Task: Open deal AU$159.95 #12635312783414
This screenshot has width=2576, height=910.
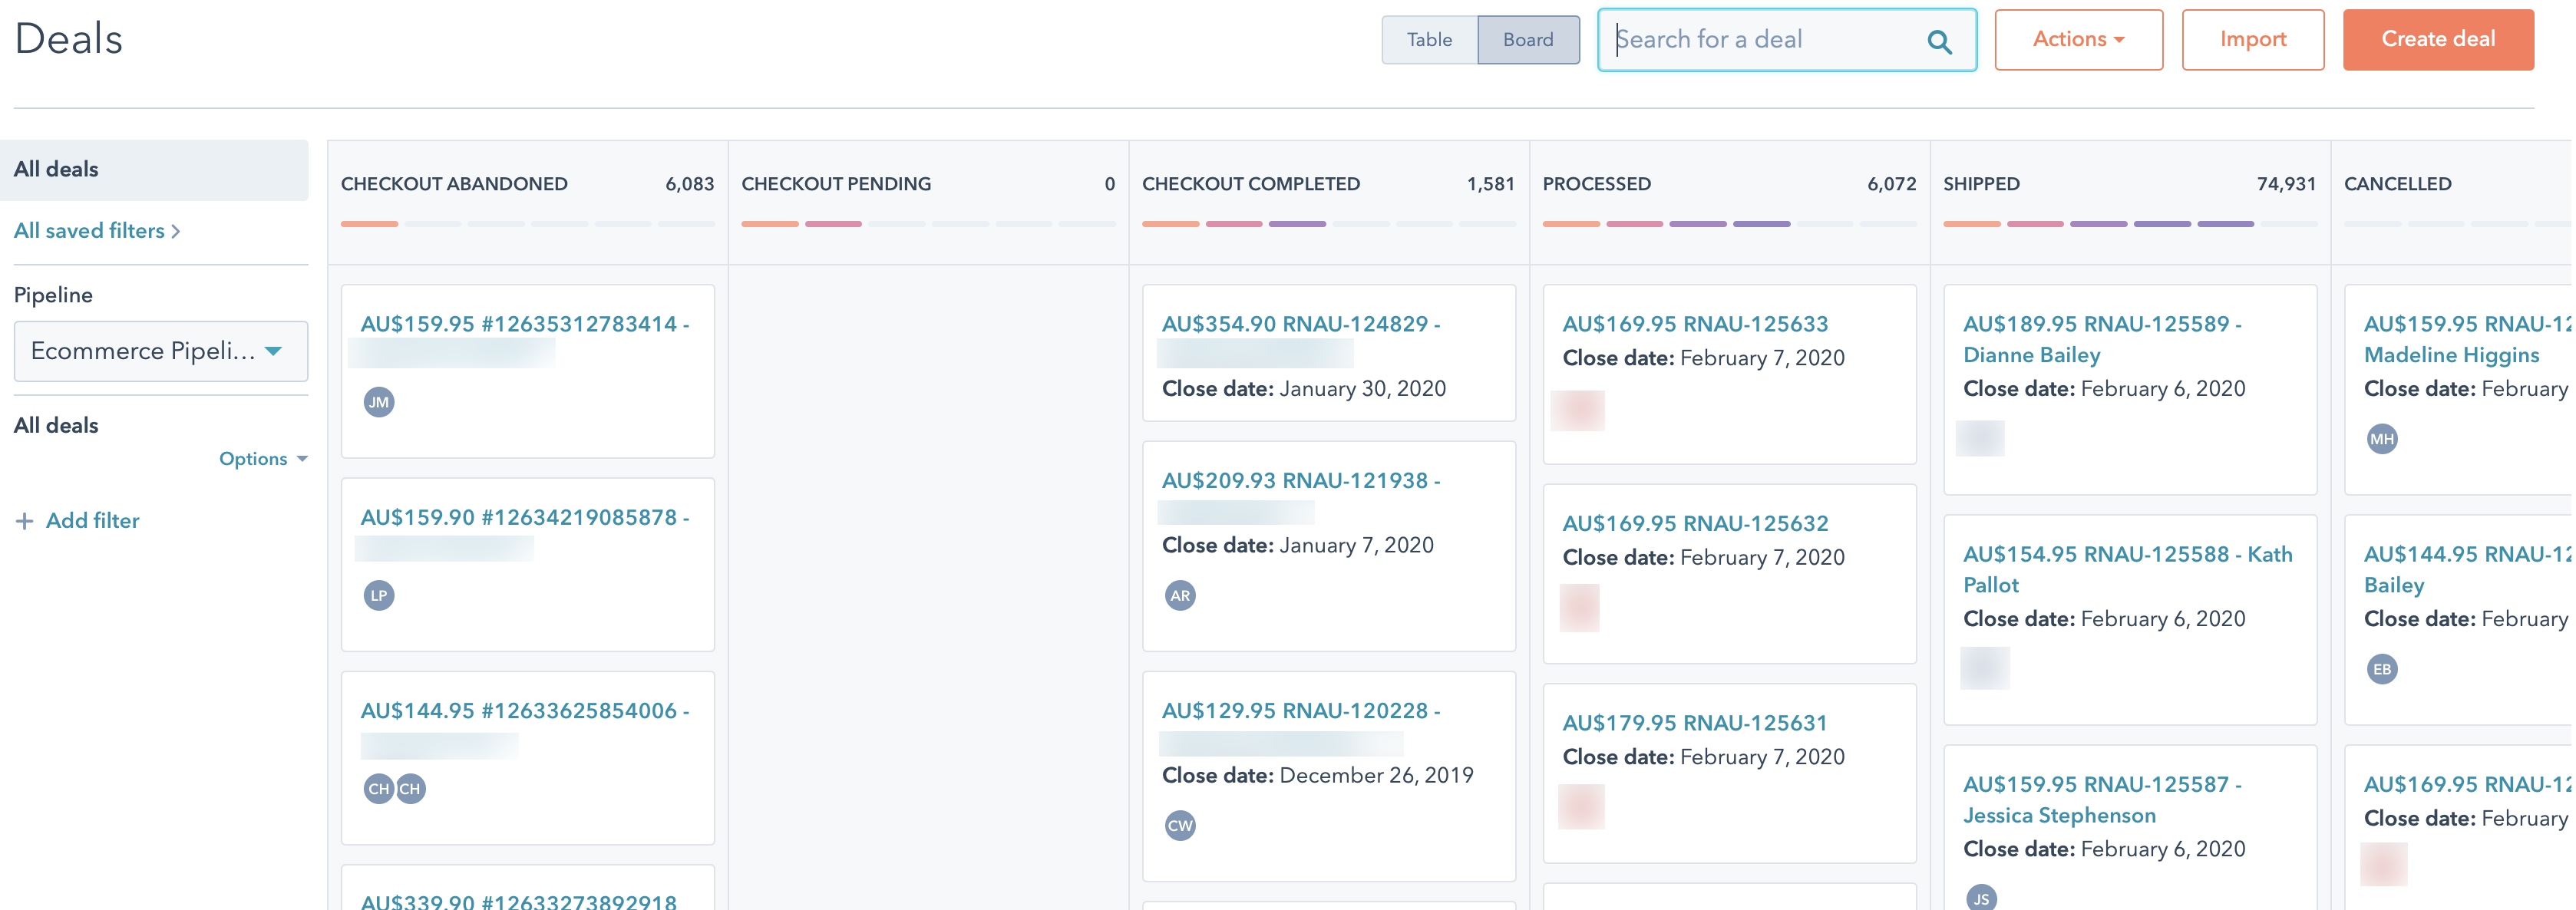Action: pos(524,324)
